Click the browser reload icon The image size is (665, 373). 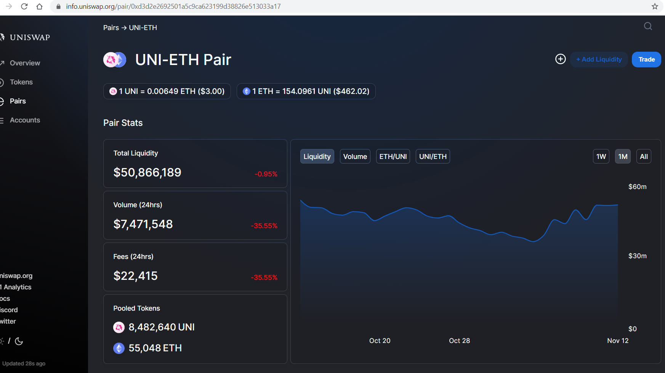pos(24,6)
